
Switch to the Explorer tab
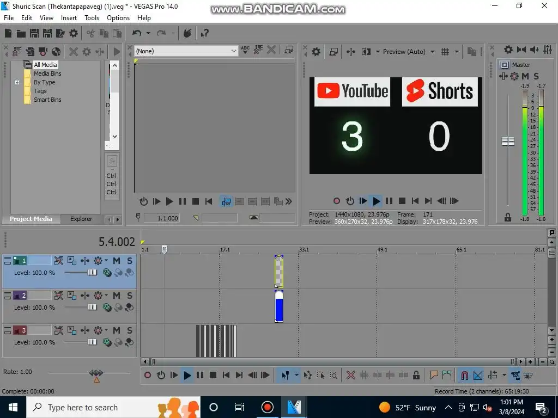pyautogui.click(x=81, y=219)
